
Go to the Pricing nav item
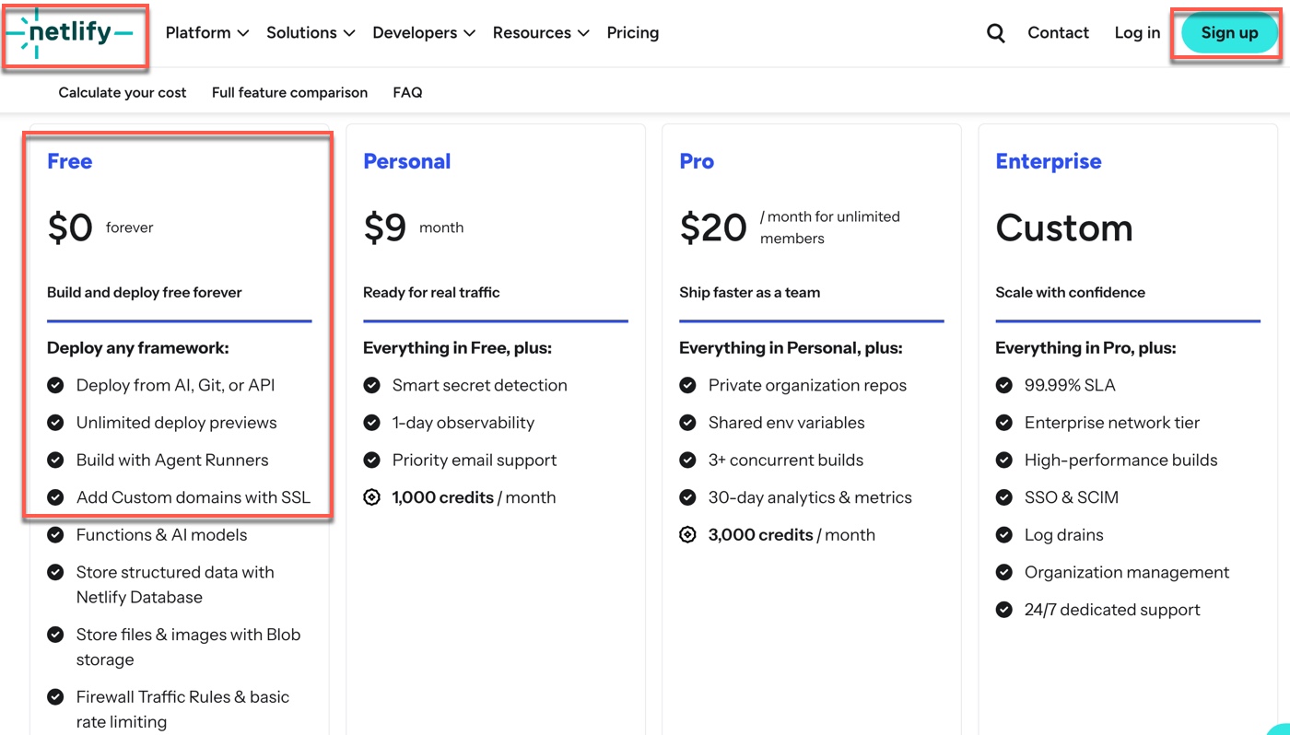click(x=633, y=33)
